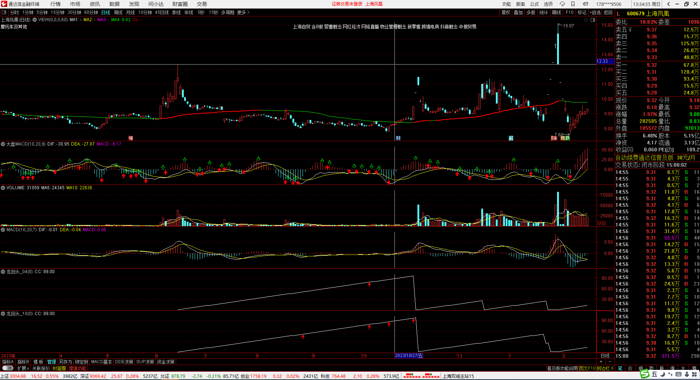Open the 公式 menu
The width and height of the screenshot is (700, 380).
534,4
